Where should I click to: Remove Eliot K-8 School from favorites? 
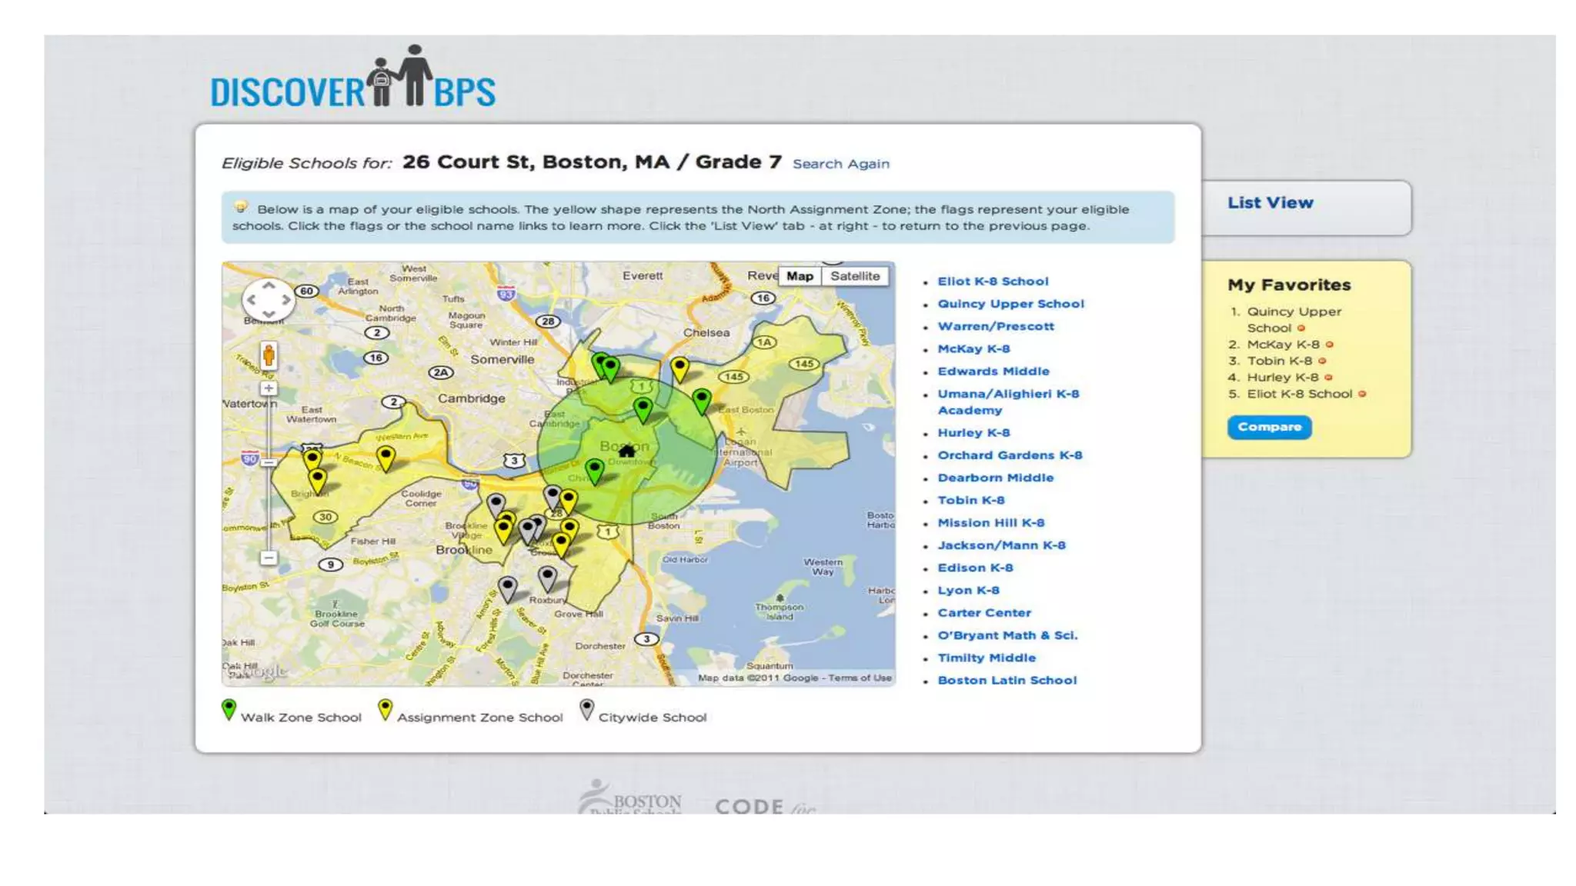tap(1362, 394)
